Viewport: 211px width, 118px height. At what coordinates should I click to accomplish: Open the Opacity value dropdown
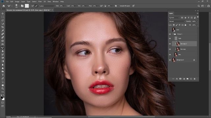(x=197, y=21)
